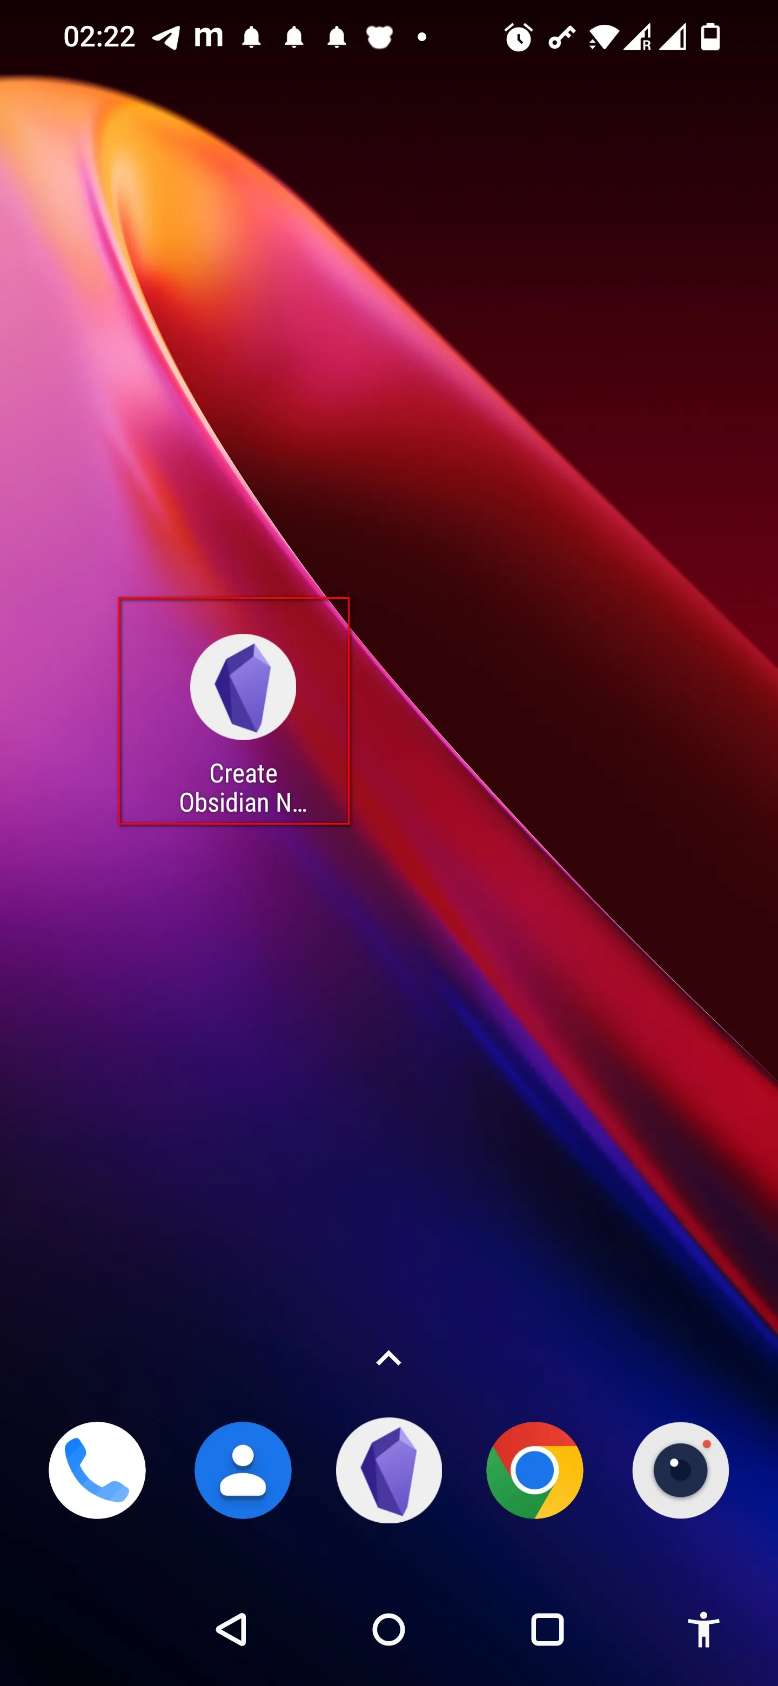Tap the third bell notification icon

[337, 37]
